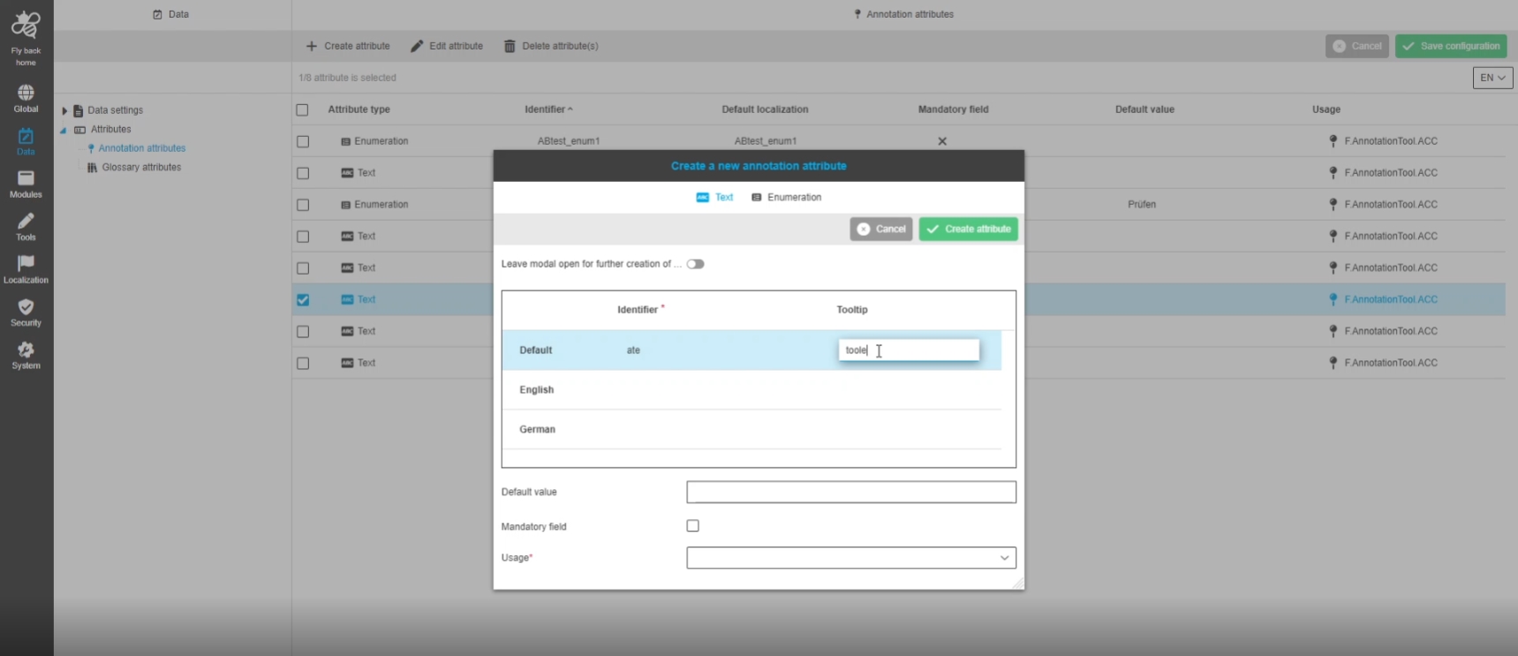Viewport: 1518px width, 656px height.
Task: Click the 'Default localization' column header
Action: click(x=765, y=109)
